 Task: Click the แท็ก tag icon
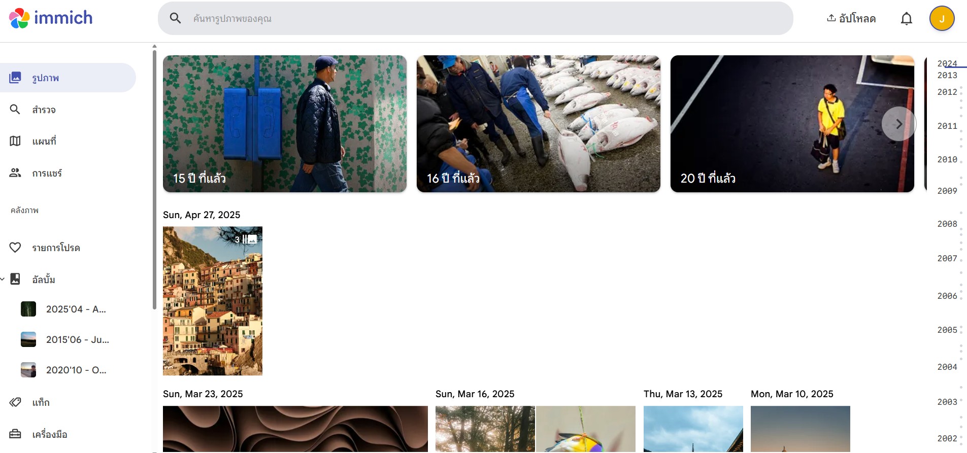point(15,402)
